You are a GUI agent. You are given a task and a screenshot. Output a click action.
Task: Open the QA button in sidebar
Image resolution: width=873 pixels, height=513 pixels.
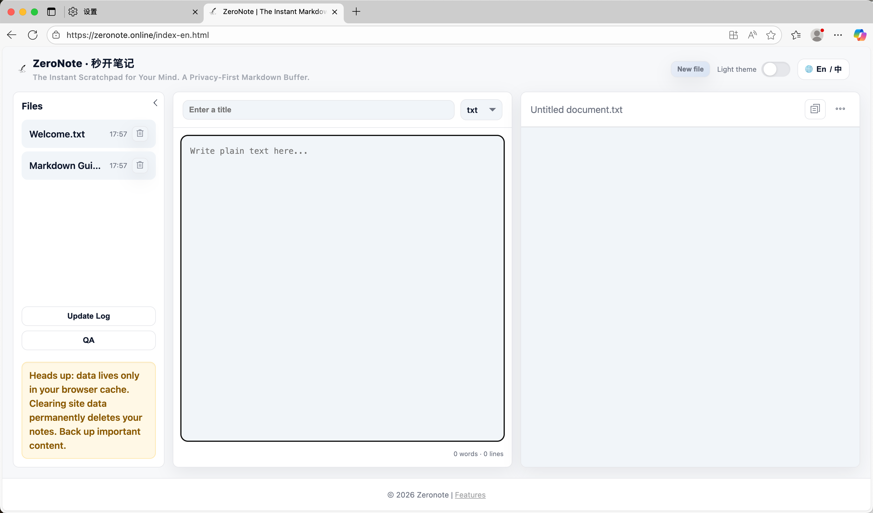(x=89, y=340)
